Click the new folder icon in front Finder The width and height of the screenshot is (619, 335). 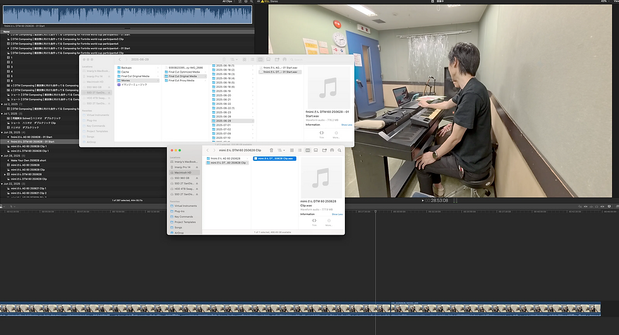pos(324,150)
